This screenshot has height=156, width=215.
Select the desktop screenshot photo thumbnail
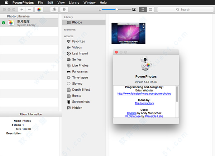click(x=128, y=33)
